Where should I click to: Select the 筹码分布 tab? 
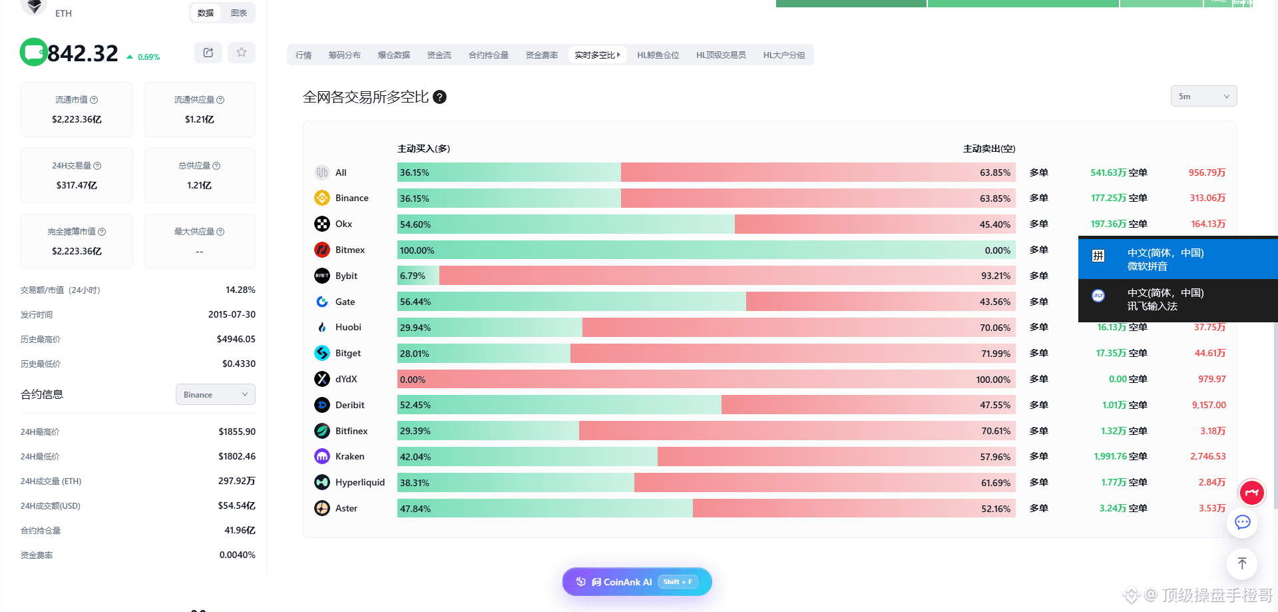click(344, 55)
